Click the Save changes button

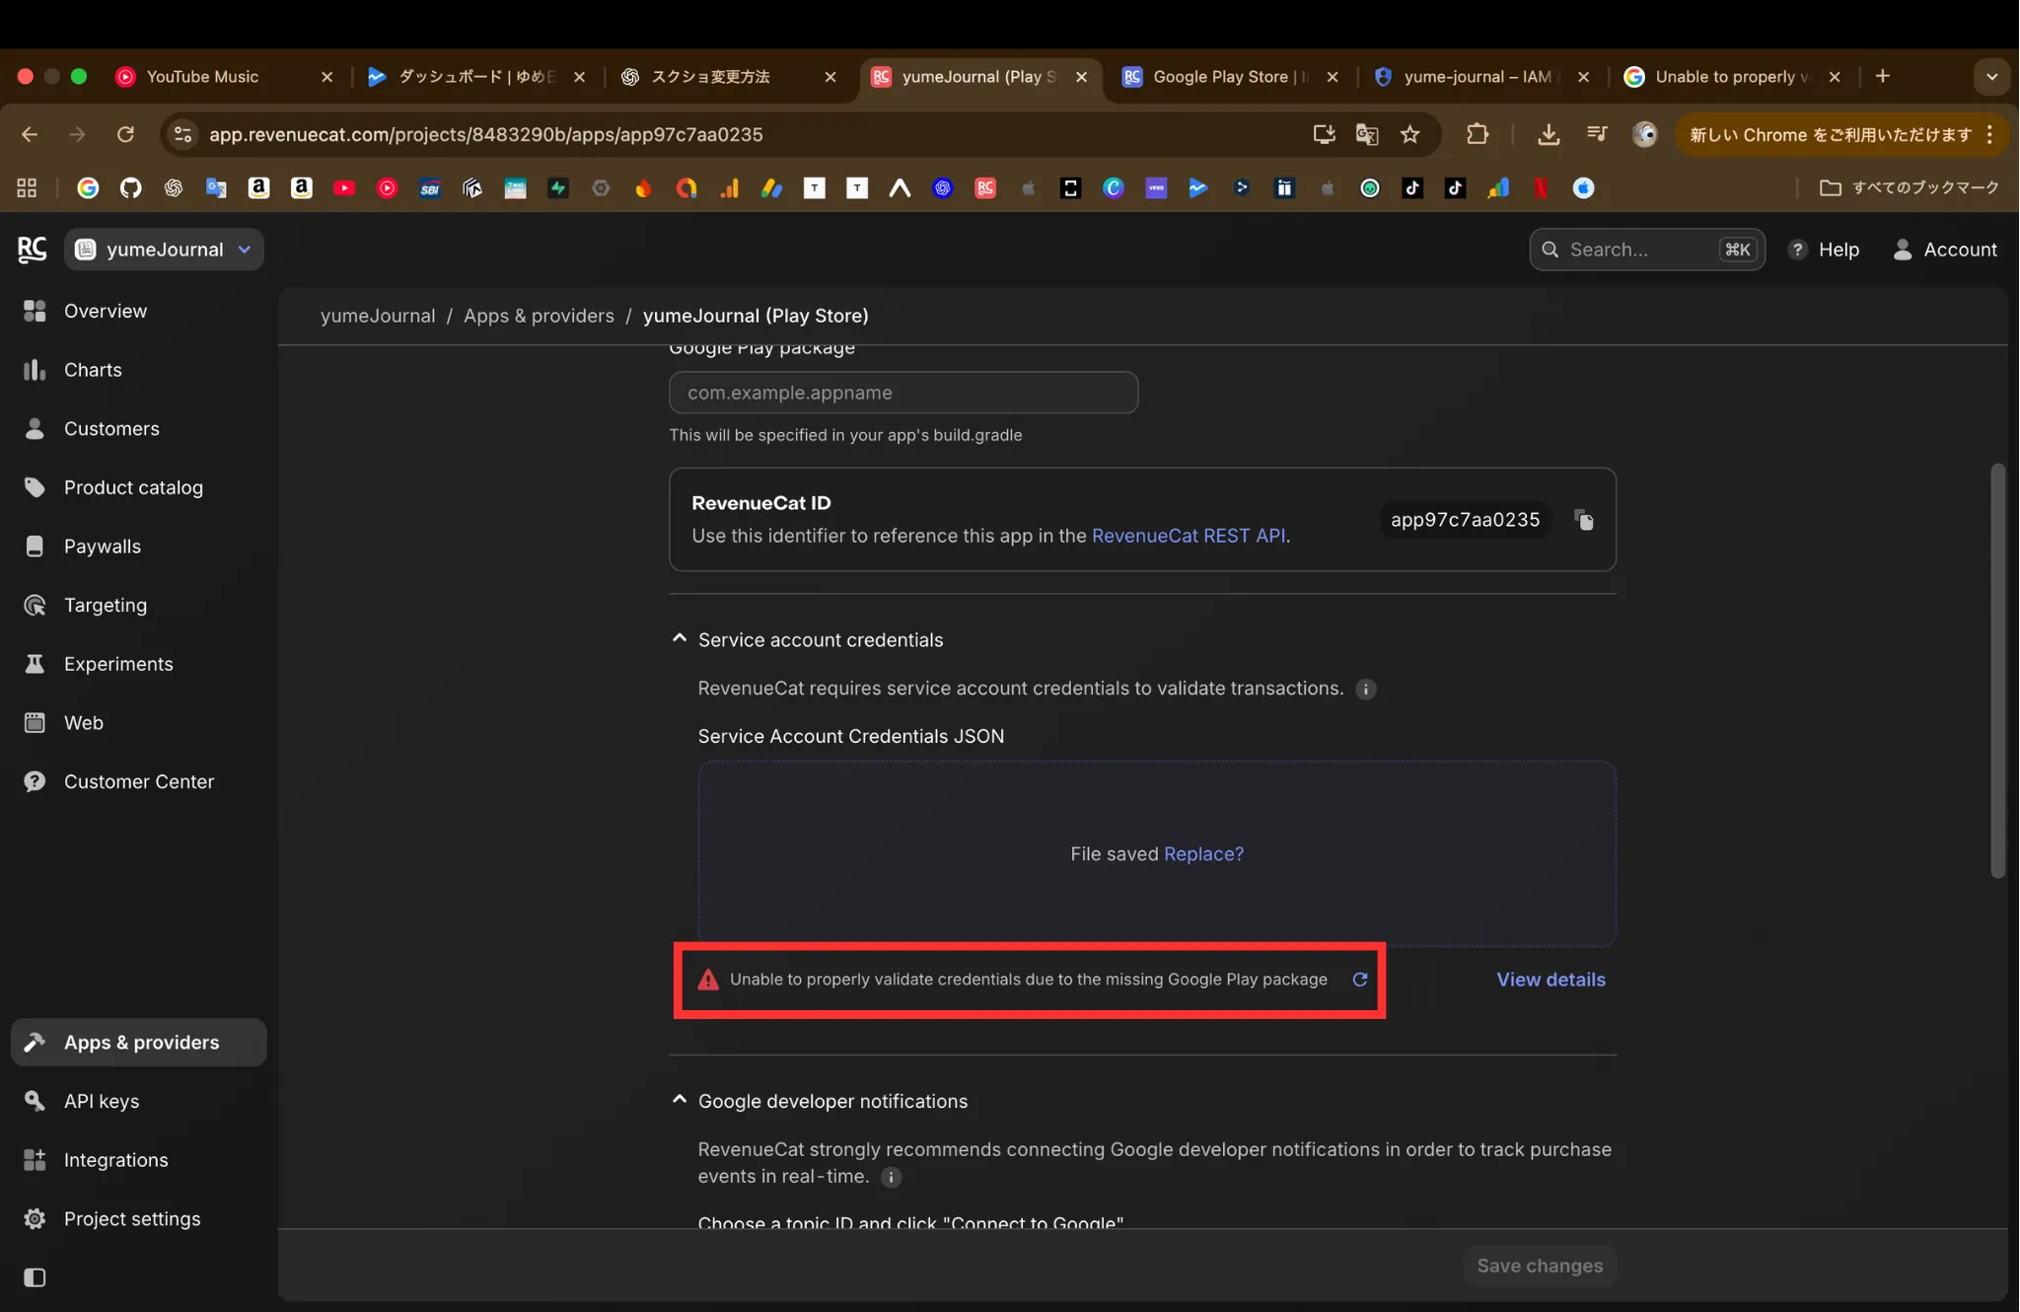point(1538,1266)
